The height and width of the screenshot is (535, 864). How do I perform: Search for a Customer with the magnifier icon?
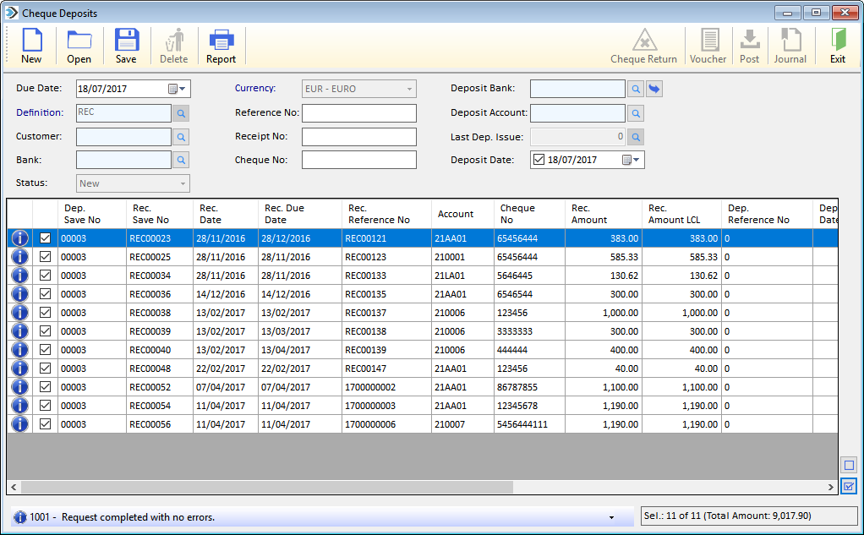click(x=181, y=137)
